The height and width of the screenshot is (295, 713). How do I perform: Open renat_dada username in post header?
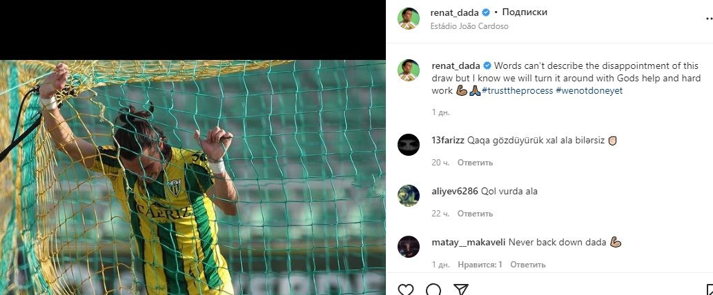coord(454,12)
